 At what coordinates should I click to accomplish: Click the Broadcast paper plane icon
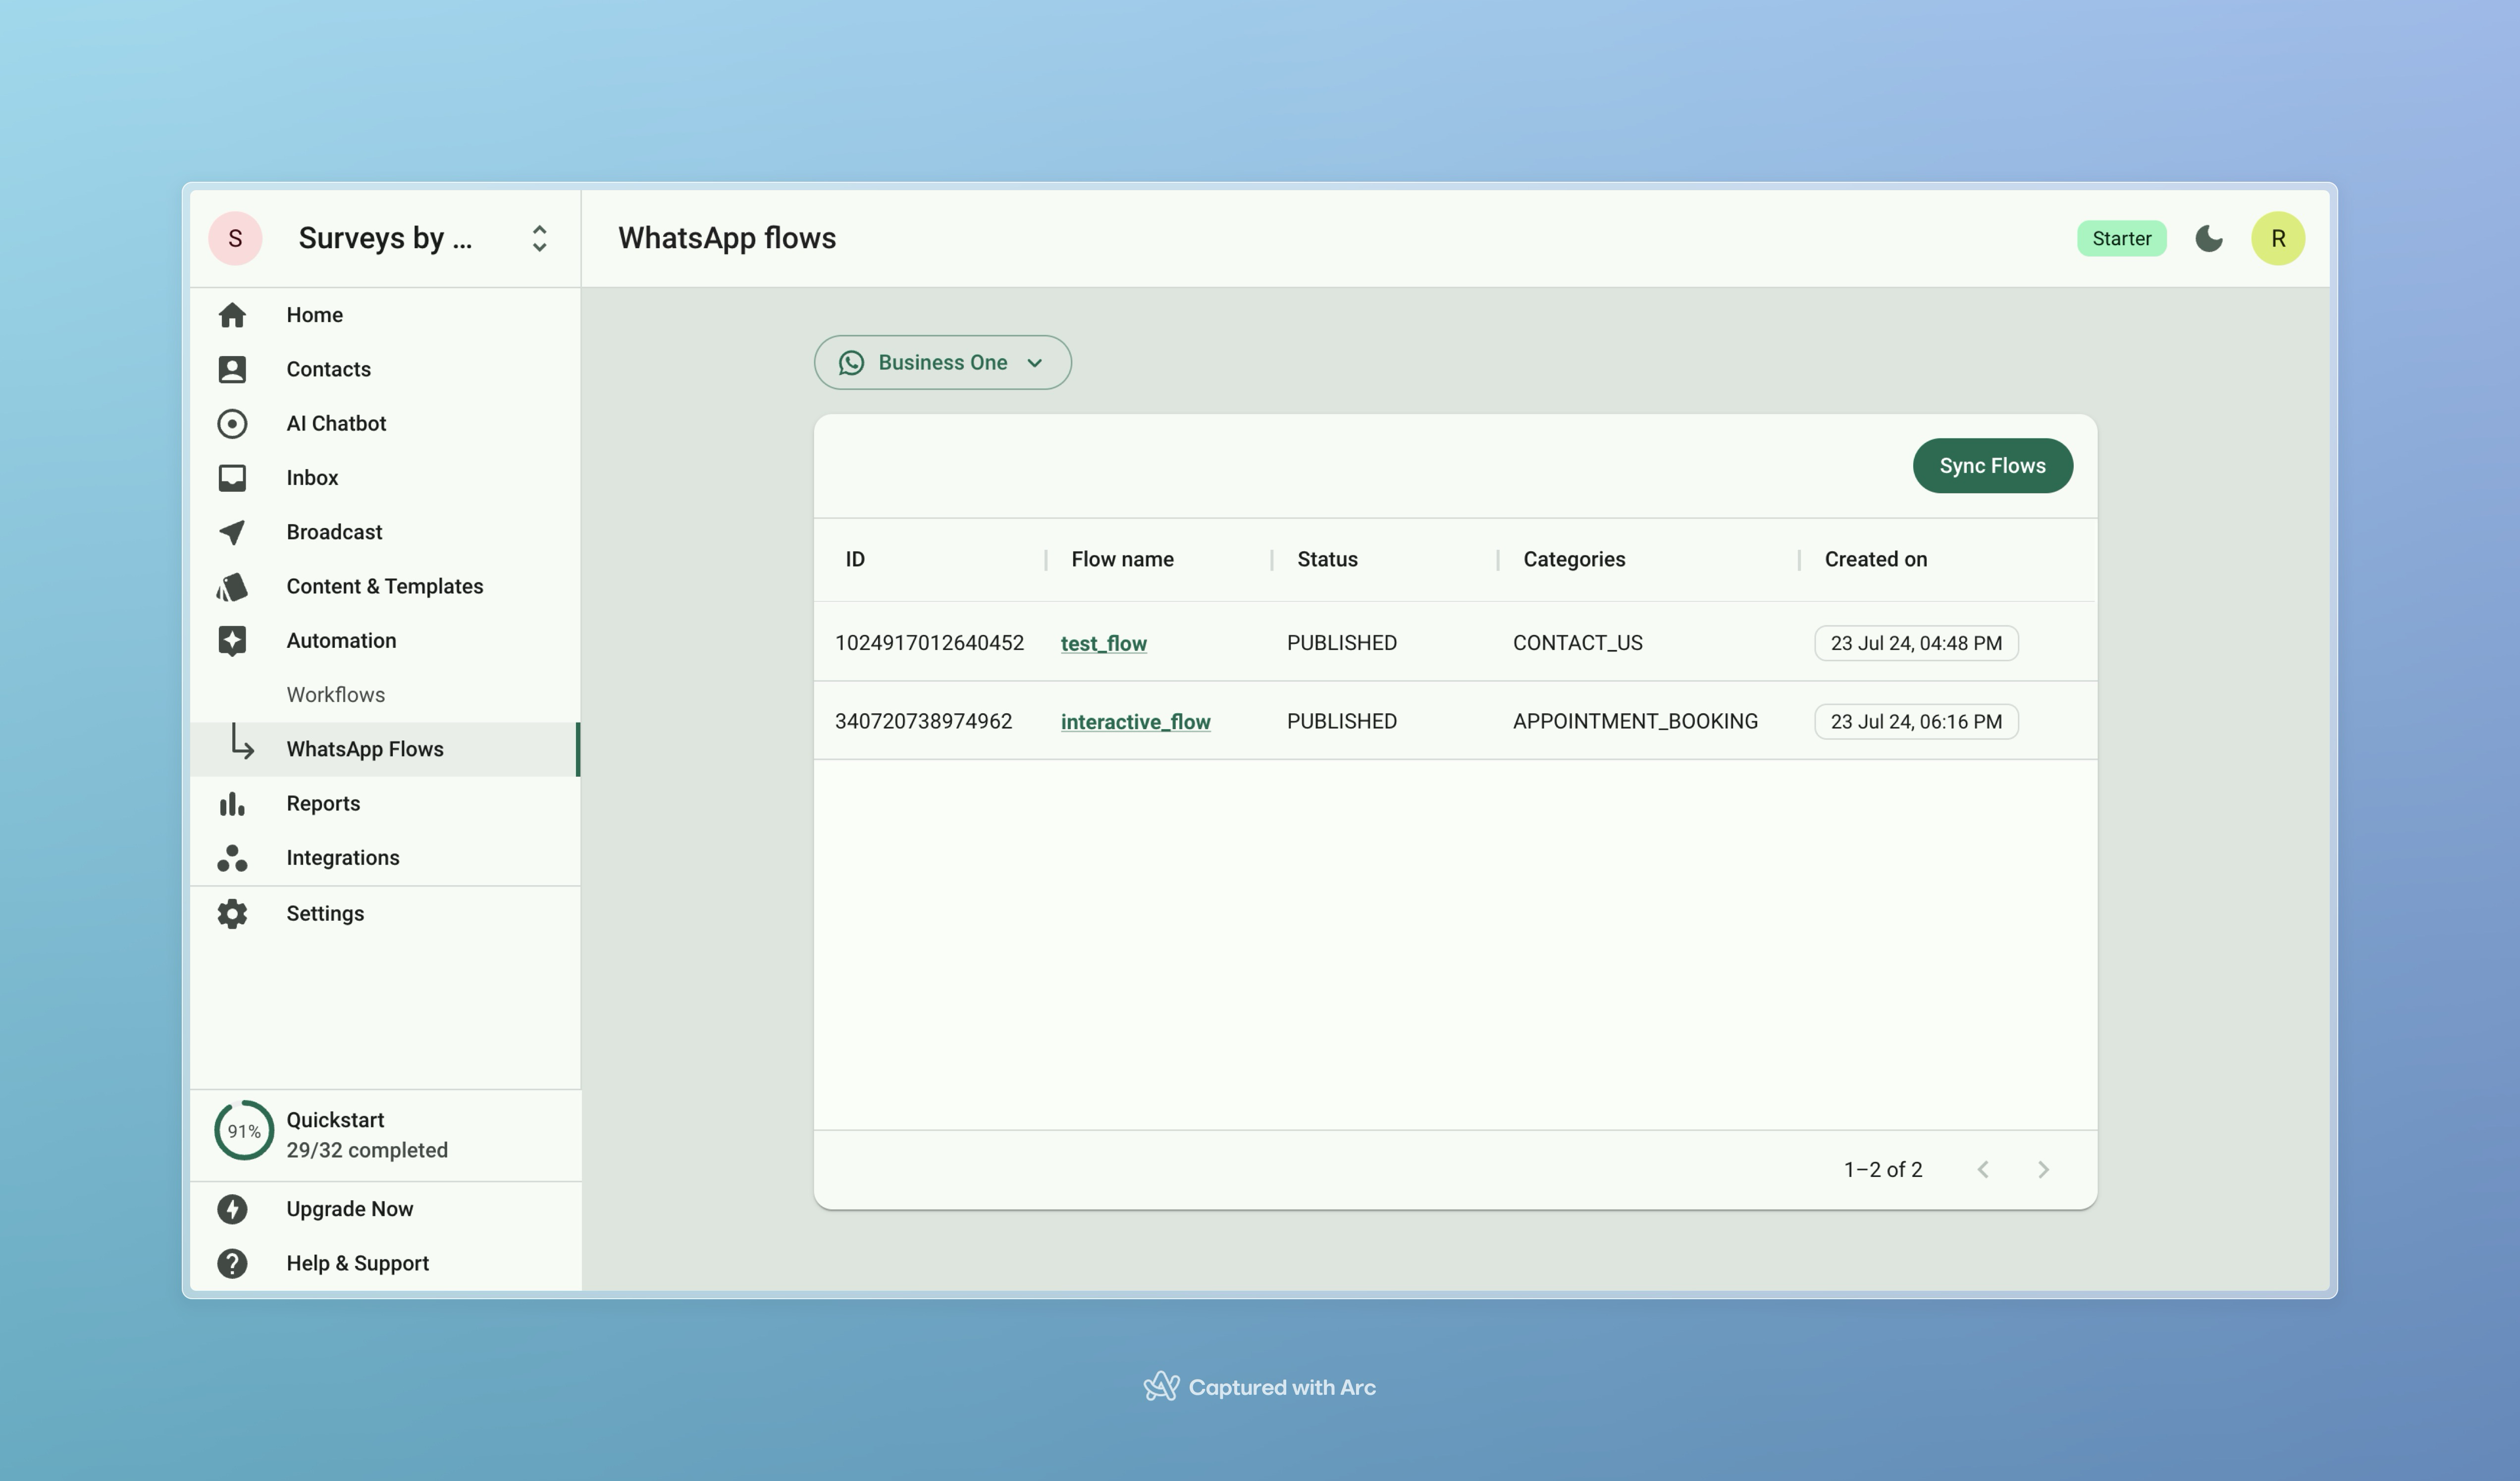[232, 532]
